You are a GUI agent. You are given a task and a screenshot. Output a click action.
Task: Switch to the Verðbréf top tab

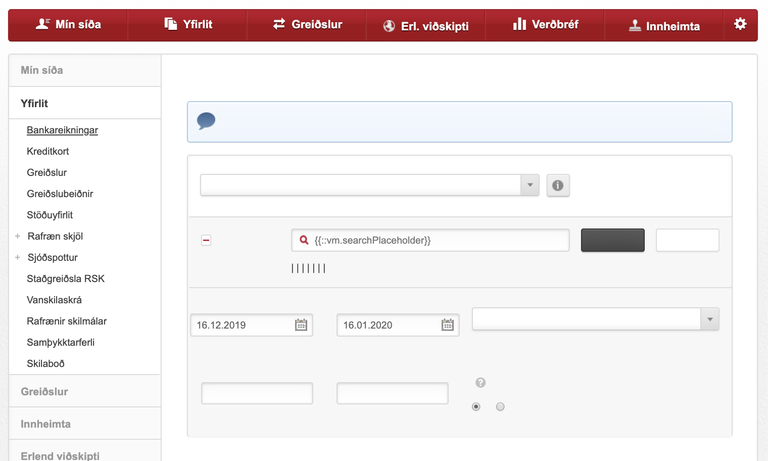pos(546,24)
